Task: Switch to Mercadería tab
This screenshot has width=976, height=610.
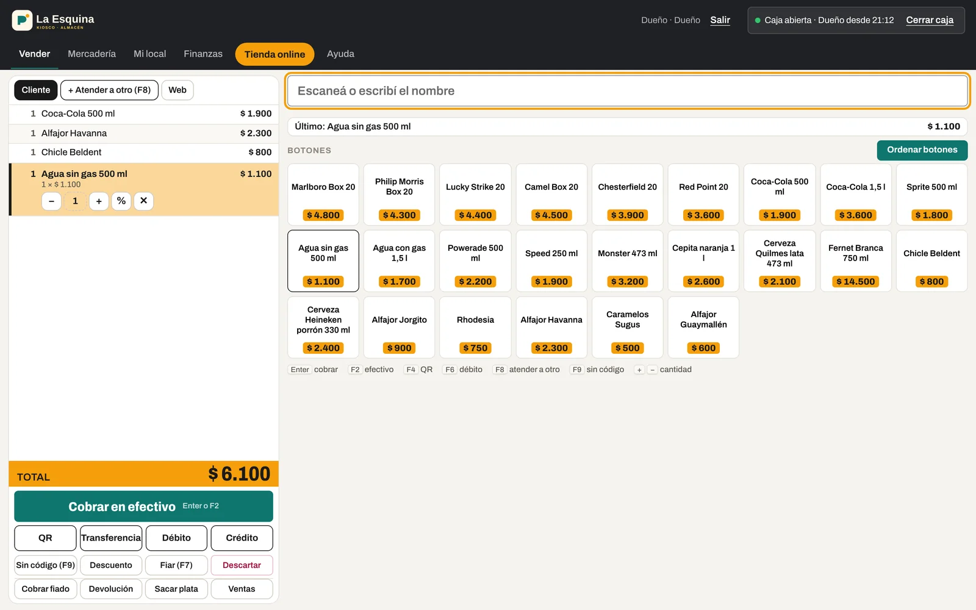Action: [x=91, y=54]
